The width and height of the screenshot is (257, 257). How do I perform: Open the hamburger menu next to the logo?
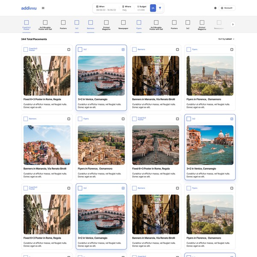click(43, 8)
